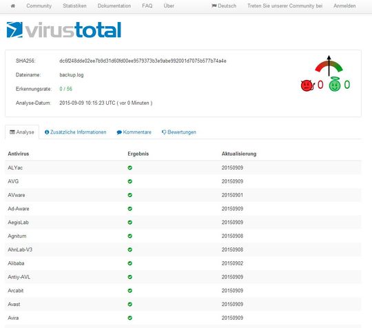Click the AVG antivirus name
The width and height of the screenshot is (372, 328).
[13, 181]
